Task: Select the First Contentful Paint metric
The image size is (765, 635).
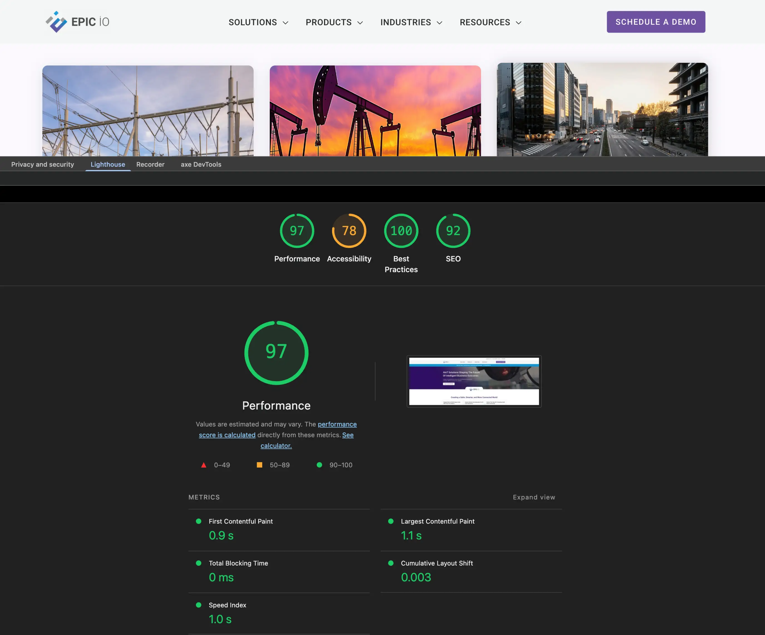Action: click(x=241, y=521)
